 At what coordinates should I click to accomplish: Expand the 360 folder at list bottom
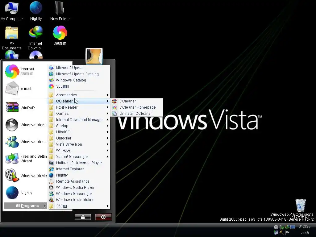click(x=79, y=206)
